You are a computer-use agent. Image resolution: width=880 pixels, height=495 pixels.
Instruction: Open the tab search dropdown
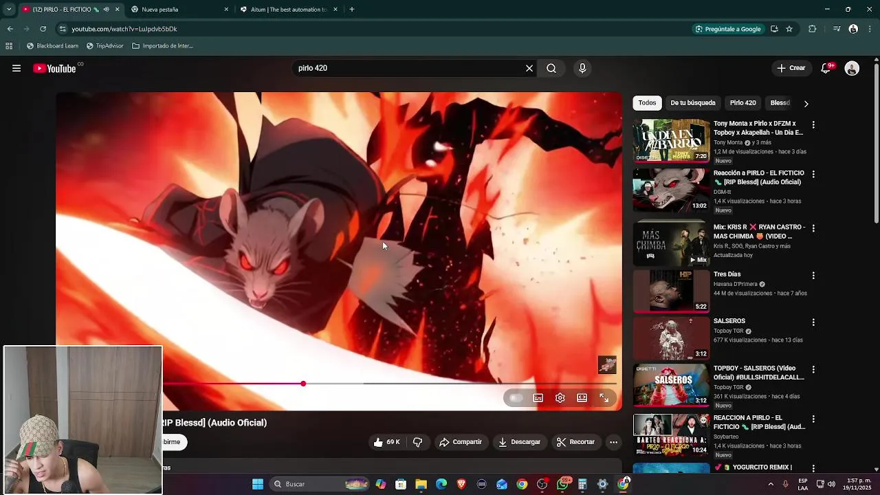tap(9, 10)
